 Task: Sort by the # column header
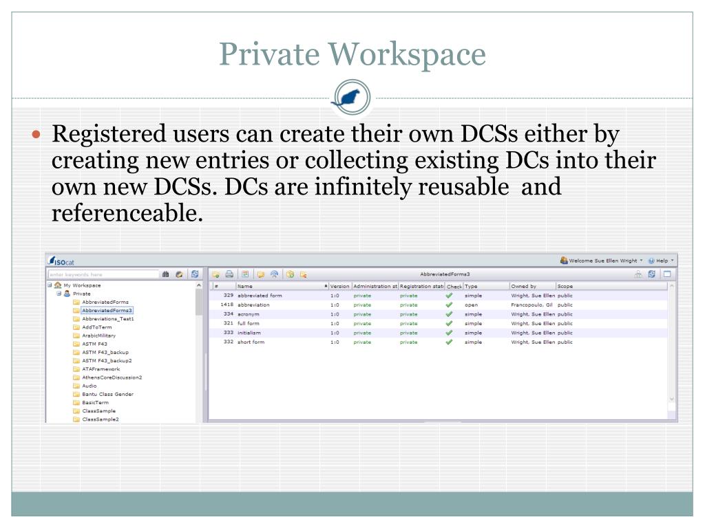(x=224, y=286)
